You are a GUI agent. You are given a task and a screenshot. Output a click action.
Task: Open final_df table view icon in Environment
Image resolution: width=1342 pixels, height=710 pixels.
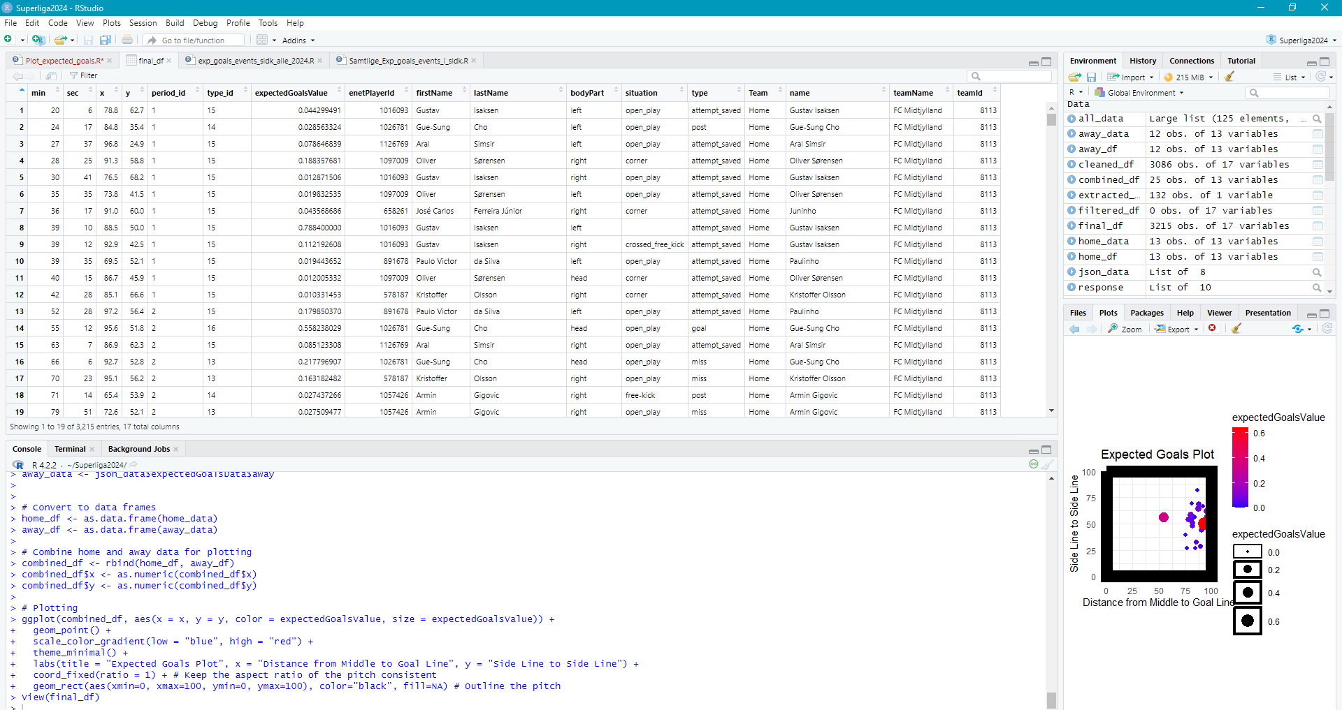[1318, 226]
